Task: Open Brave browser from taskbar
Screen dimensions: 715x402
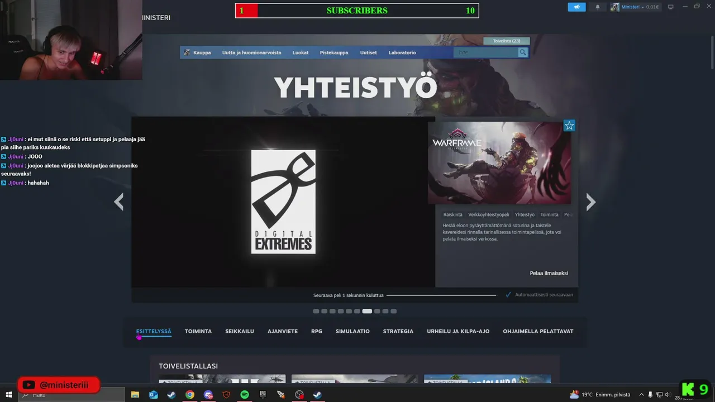Action: (x=226, y=395)
